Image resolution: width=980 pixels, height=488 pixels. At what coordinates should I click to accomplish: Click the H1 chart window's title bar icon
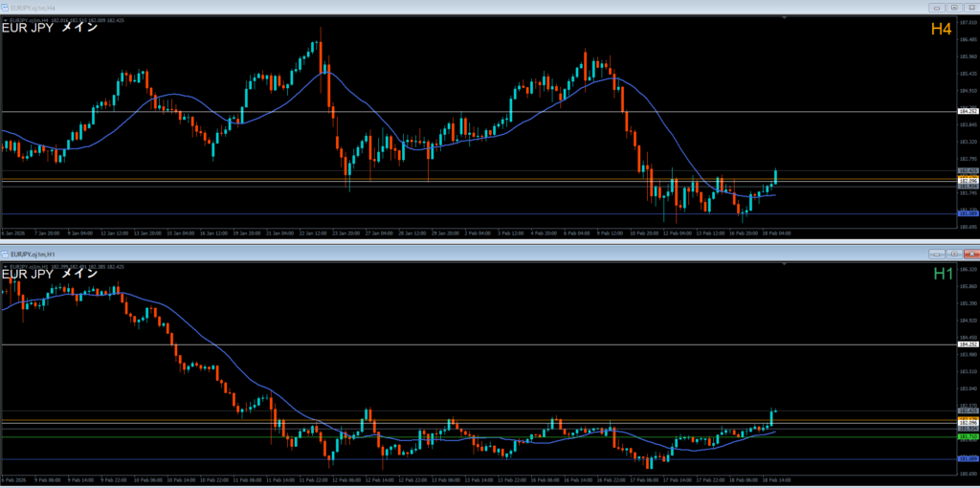[x=6, y=255]
